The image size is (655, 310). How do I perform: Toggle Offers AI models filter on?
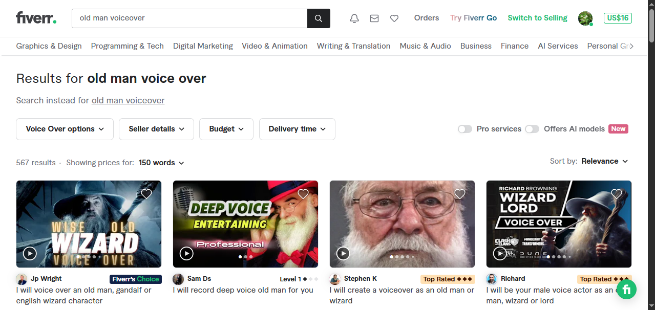pos(532,129)
